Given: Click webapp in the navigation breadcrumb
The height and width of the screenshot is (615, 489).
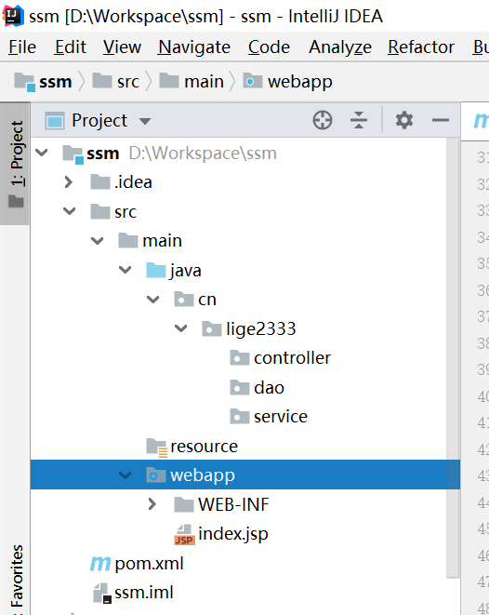Looking at the screenshot, I should [300, 82].
